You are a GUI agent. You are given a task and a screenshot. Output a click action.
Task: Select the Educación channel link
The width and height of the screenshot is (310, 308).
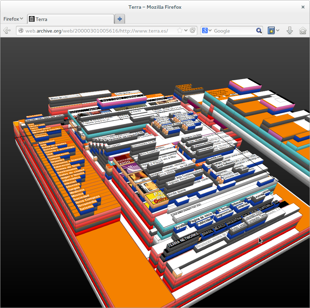62,165
